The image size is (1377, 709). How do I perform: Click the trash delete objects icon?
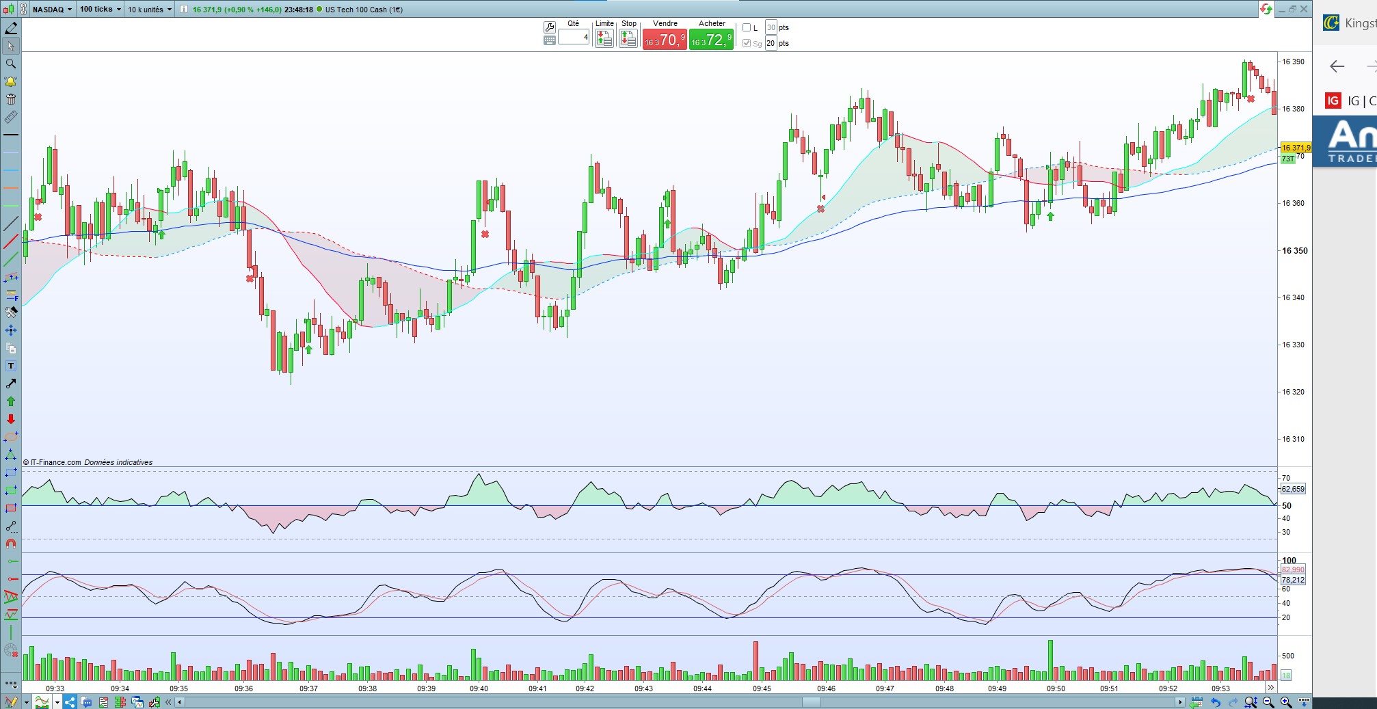pos(11,99)
